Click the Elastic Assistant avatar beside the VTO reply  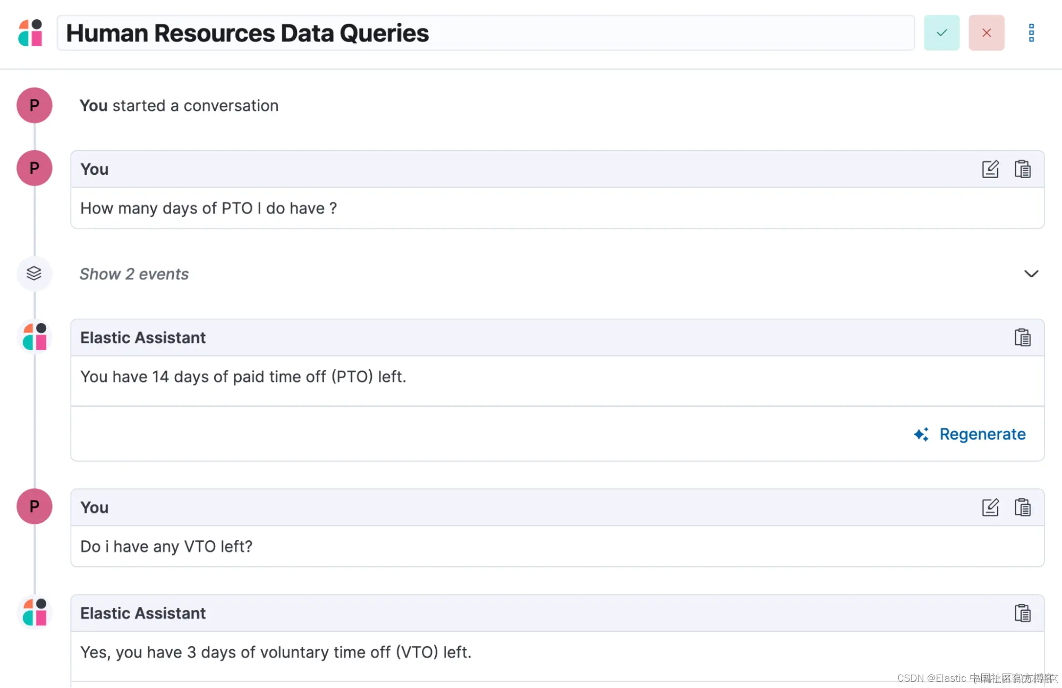[35, 612]
